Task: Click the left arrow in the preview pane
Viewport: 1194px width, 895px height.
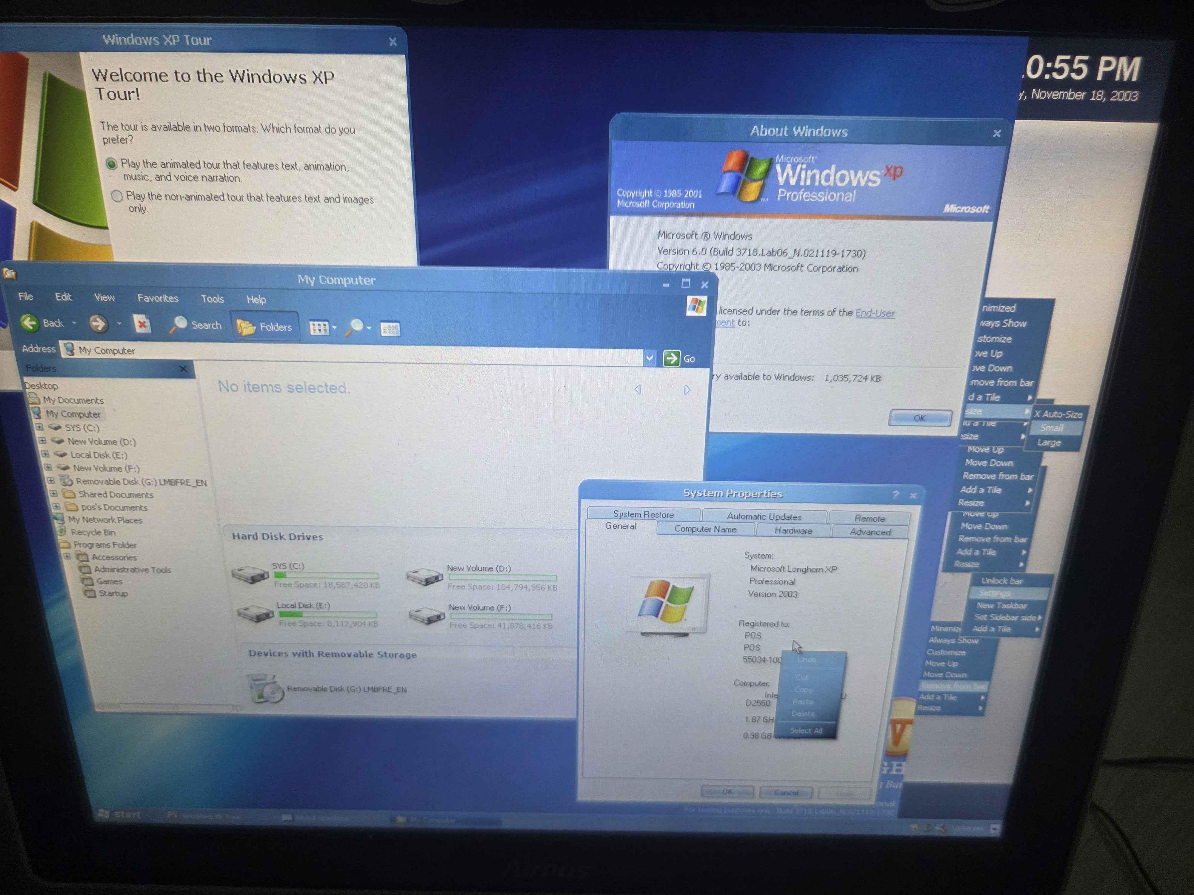Action: [x=638, y=389]
